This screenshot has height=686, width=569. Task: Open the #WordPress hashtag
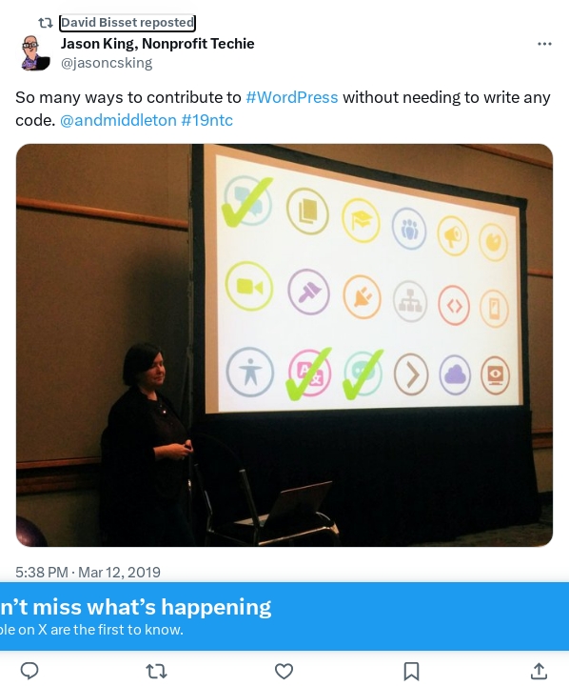coord(292,97)
